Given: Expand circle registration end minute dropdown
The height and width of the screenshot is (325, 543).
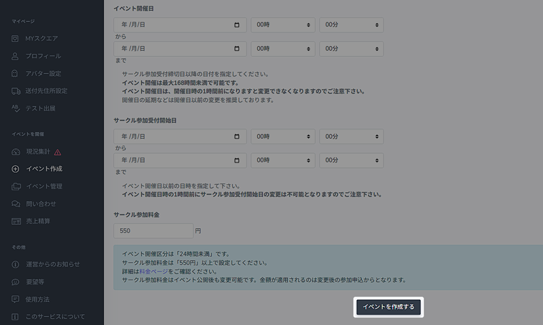Looking at the screenshot, I should pos(351,161).
